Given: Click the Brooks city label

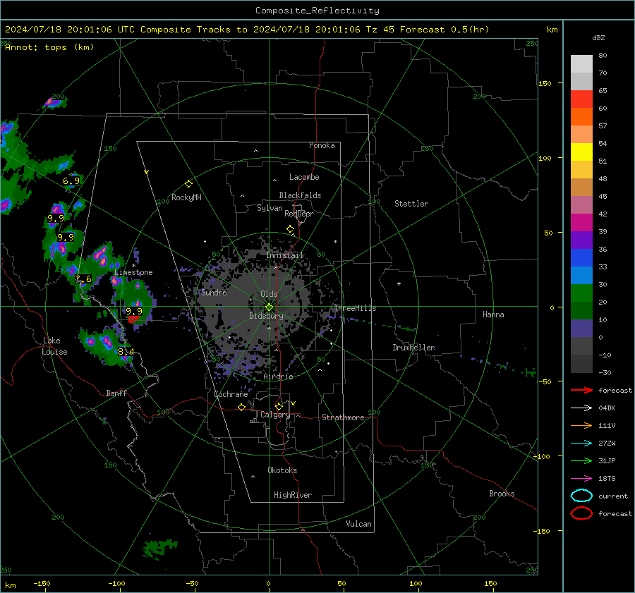Looking at the screenshot, I should (502, 494).
